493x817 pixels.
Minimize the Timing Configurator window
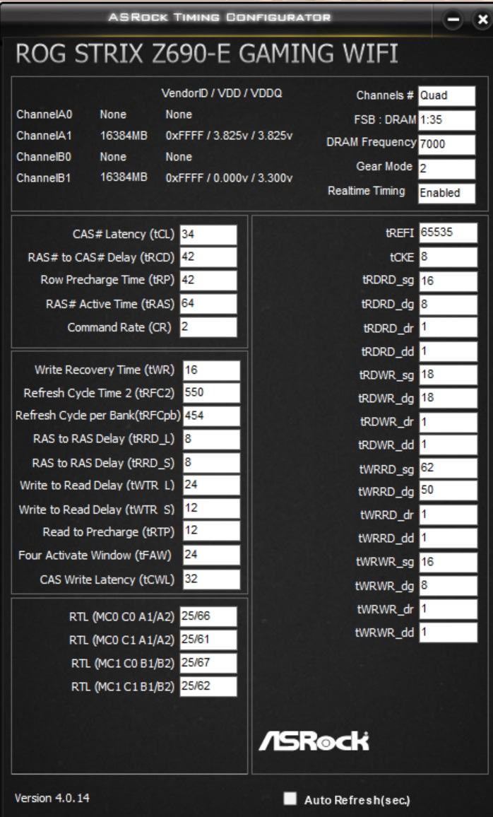[x=454, y=20]
